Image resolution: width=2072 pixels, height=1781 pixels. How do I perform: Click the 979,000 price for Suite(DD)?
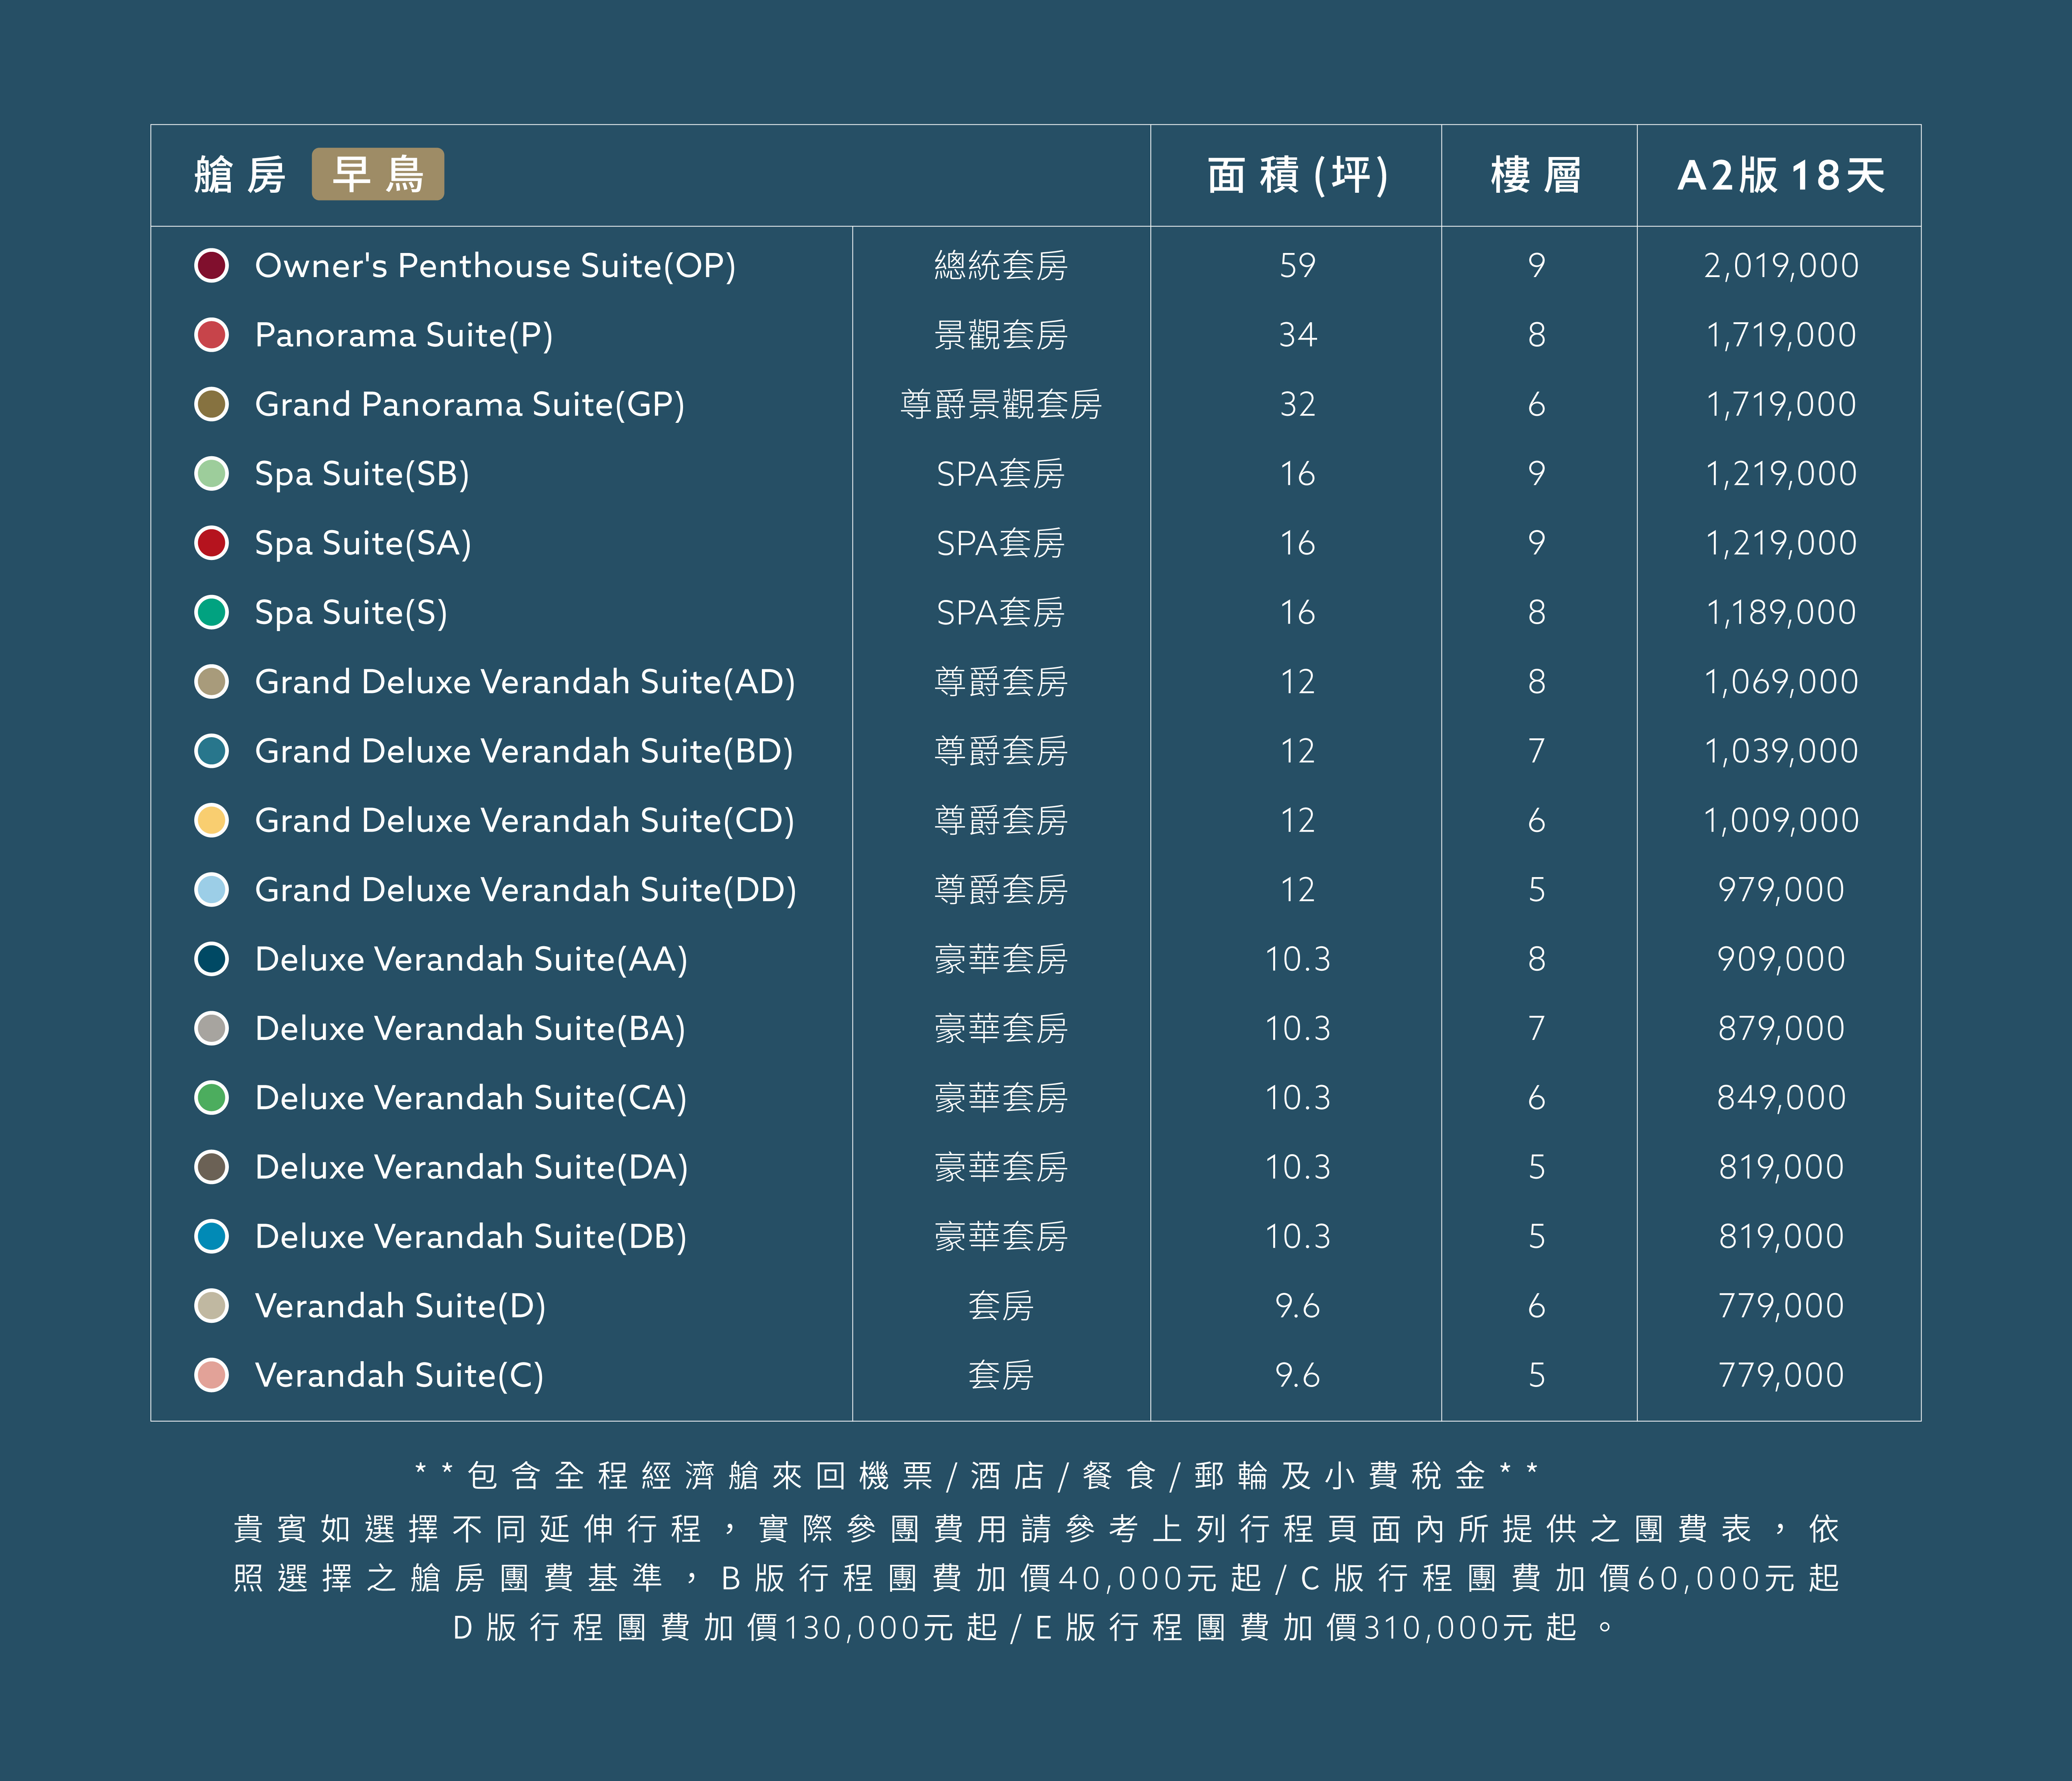1780,890
